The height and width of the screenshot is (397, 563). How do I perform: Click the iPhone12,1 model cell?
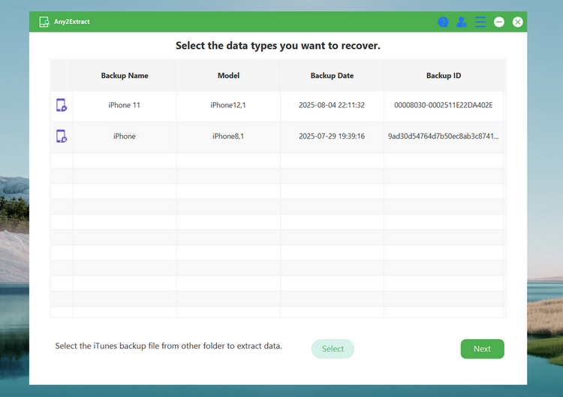coord(228,105)
